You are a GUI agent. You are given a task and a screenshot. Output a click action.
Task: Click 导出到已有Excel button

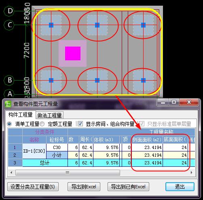pyautogui.click(x=128, y=187)
